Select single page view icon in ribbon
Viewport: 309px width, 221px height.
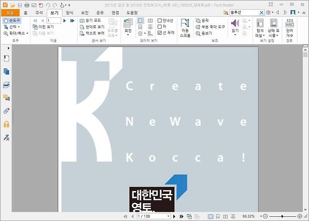point(140,21)
